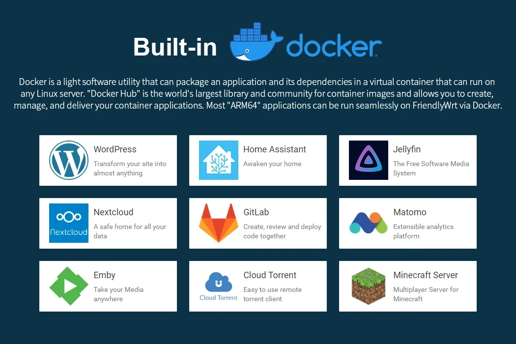The width and height of the screenshot is (516, 344).
Task: Click the blue Nextcloud logo
Action: pos(68,223)
